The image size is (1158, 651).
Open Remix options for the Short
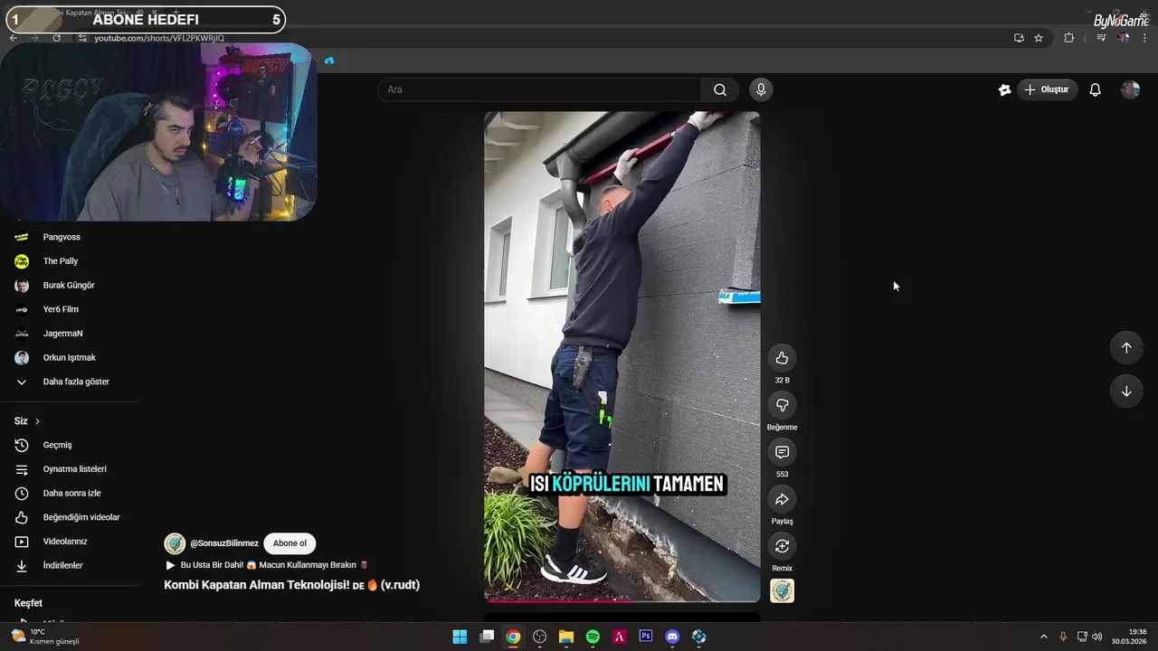click(x=782, y=546)
